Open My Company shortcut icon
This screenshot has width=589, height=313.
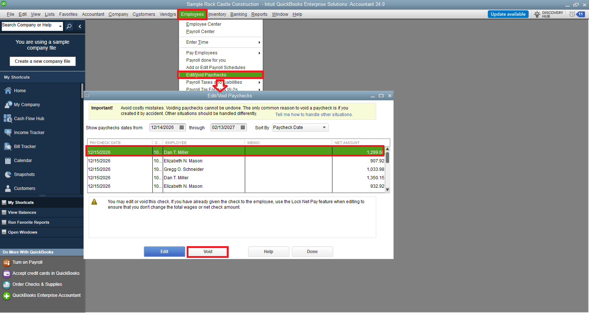point(8,105)
